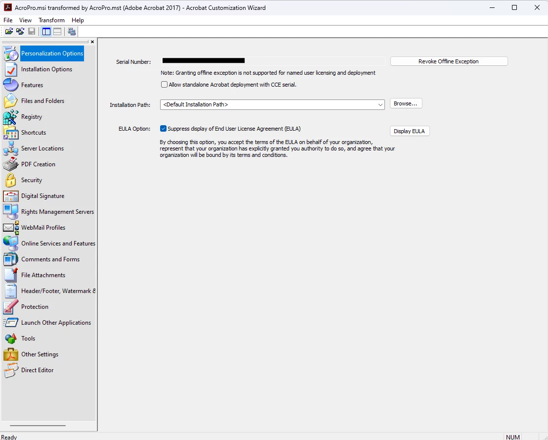548x440 pixels.
Task: Open Online Services and Features section
Action: pos(58,244)
